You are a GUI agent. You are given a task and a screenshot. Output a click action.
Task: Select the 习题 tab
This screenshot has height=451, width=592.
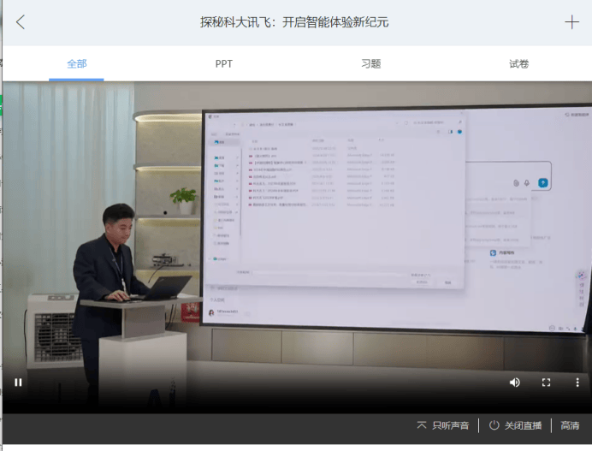(370, 64)
